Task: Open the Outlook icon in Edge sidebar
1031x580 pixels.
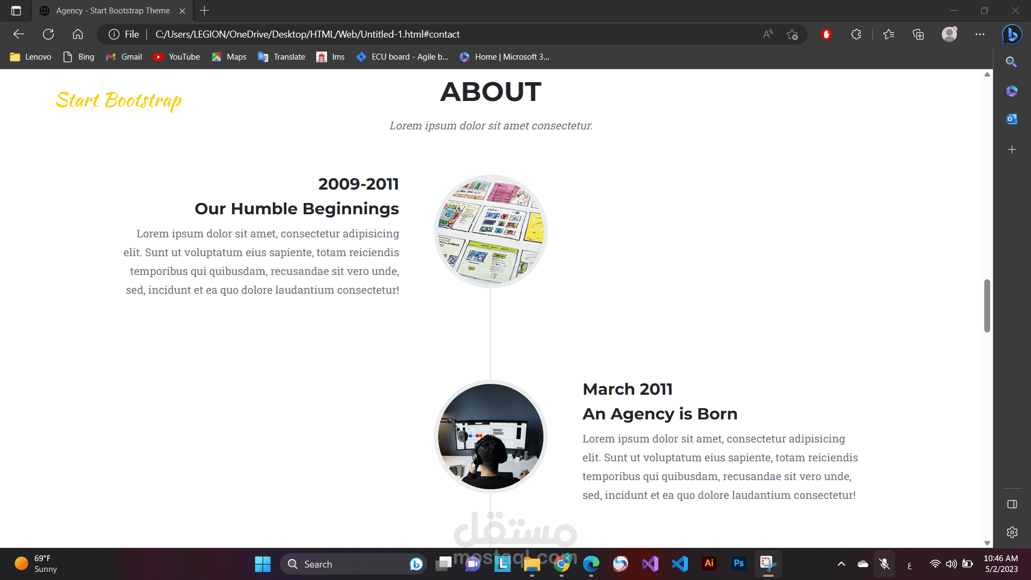Action: (1012, 119)
